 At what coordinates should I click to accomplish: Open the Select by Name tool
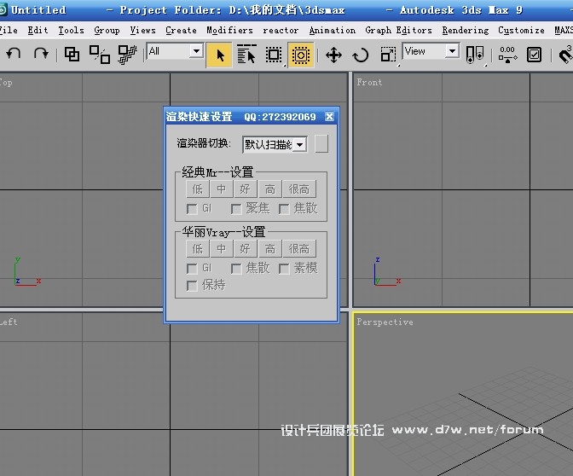(x=246, y=55)
